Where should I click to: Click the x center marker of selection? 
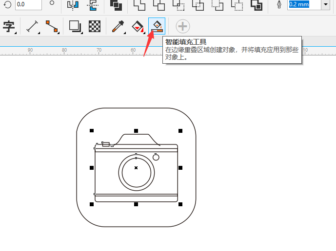(x=136, y=168)
